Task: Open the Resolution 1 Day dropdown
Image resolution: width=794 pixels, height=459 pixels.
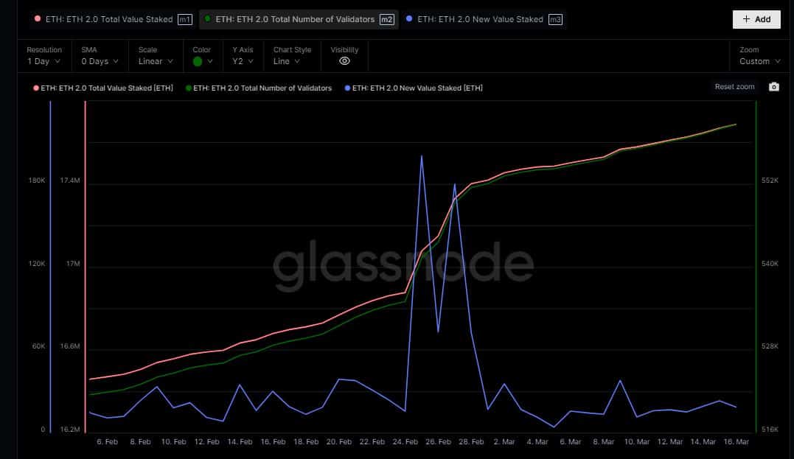Action: click(43, 61)
